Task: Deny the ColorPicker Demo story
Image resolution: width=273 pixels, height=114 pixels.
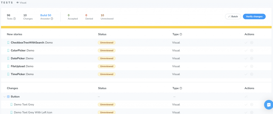Action: [x=252, y=50]
